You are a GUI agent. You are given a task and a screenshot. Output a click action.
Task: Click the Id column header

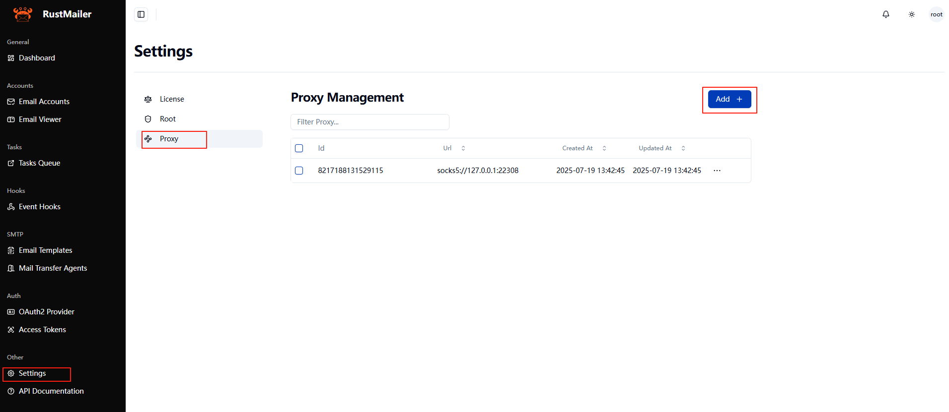(321, 148)
